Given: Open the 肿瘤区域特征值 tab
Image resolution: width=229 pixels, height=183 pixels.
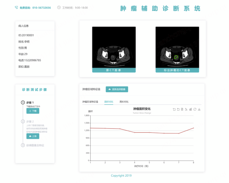Looking at the screenshot, I should click(90, 102).
